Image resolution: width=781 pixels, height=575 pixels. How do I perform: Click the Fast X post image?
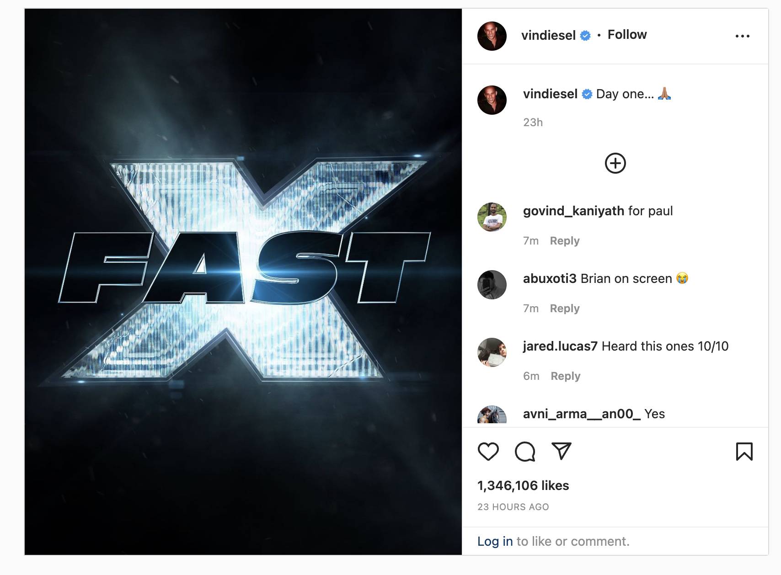pos(243,282)
